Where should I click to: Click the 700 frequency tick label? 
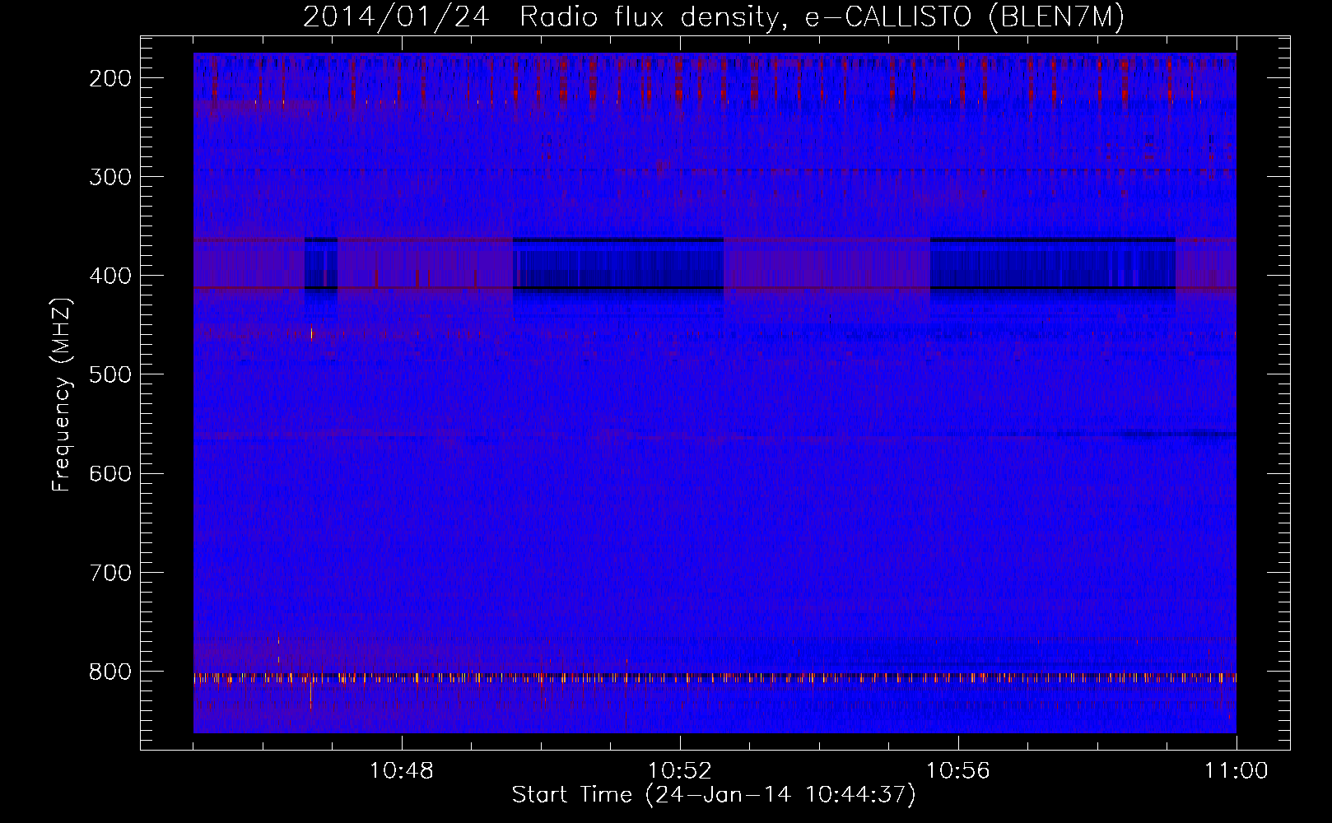tap(110, 573)
